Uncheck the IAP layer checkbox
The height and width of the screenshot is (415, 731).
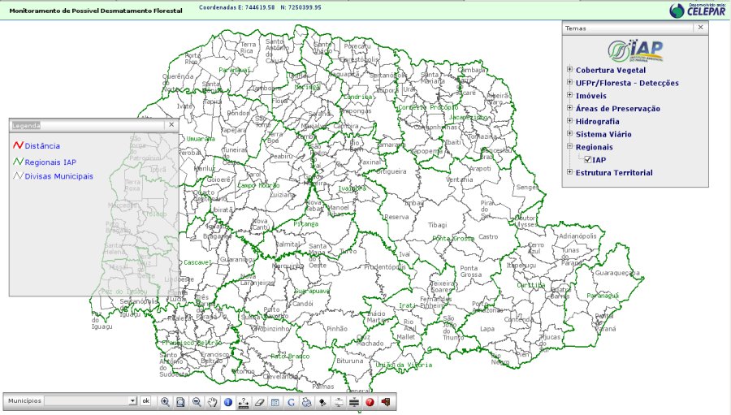coord(588,160)
